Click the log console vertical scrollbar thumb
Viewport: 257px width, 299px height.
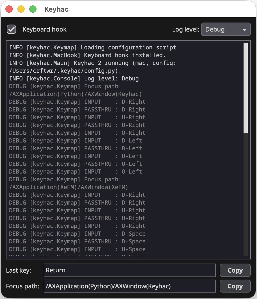pos(246,88)
